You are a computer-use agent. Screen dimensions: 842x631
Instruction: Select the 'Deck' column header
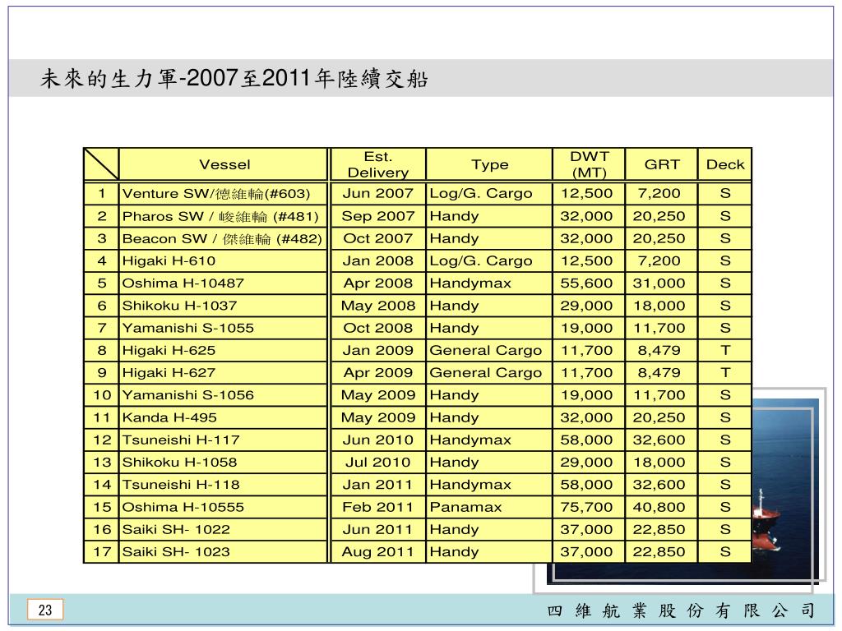point(725,164)
